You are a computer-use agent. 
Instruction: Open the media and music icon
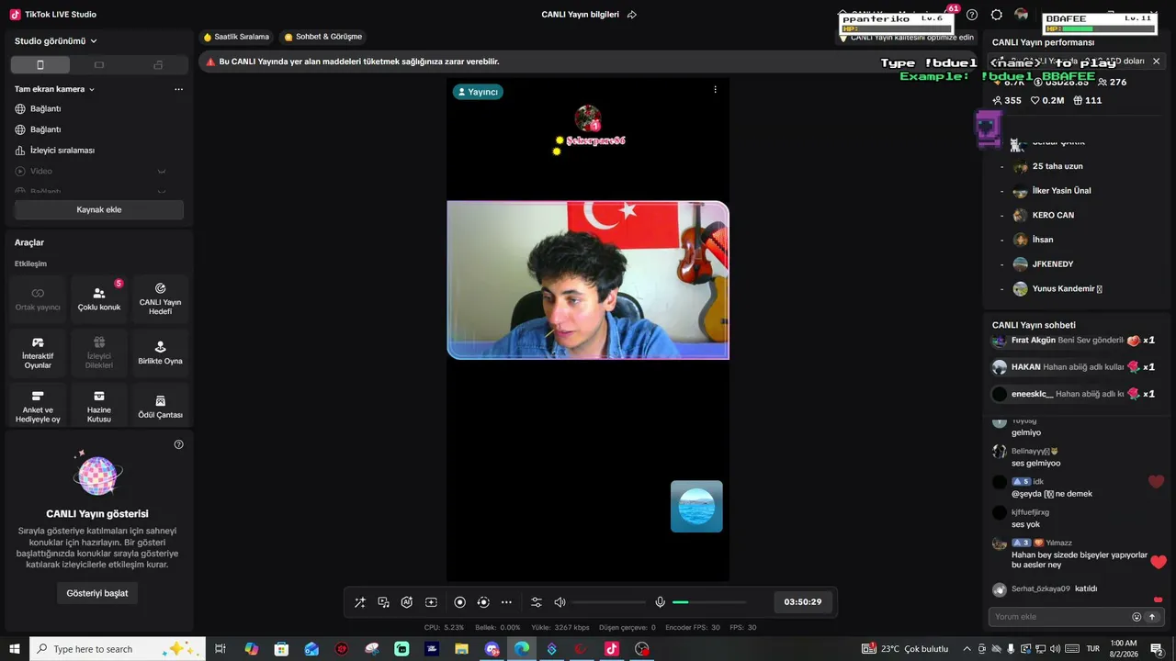[384, 602]
